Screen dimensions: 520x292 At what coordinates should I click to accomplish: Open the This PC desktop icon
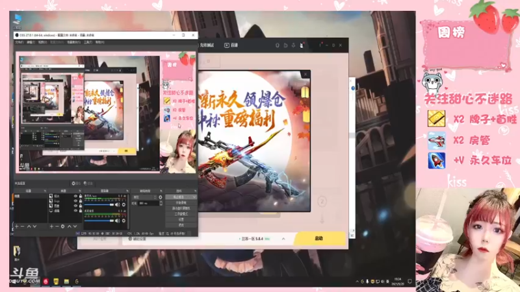[x=18, y=22]
